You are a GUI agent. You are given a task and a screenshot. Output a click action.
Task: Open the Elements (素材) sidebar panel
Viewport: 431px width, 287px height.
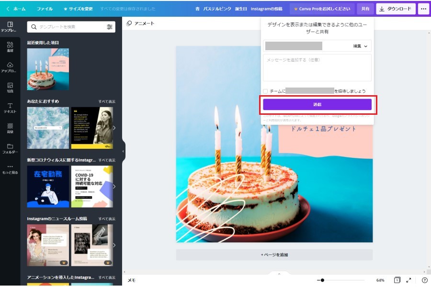10,47
